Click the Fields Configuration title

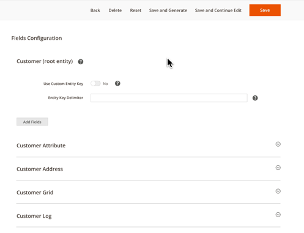(x=37, y=38)
